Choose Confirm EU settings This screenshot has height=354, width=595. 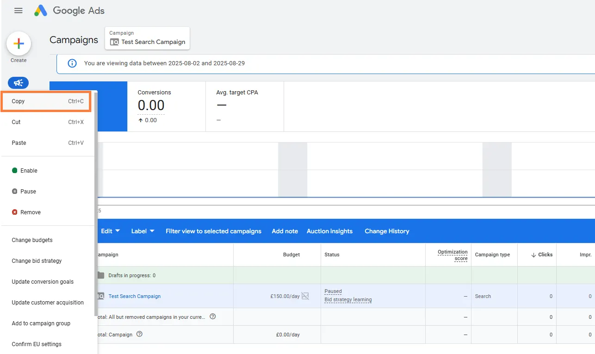pos(48,344)
